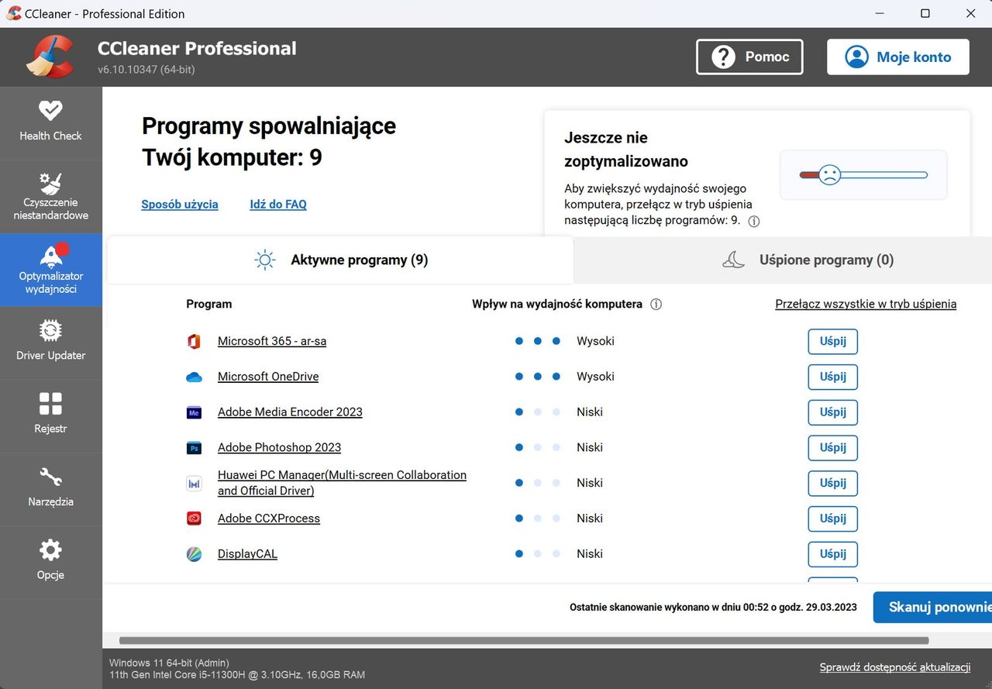Click the Adobe Media Encoder icon
This screenshot has height=689, width=992.
click(x=194, y=412)
